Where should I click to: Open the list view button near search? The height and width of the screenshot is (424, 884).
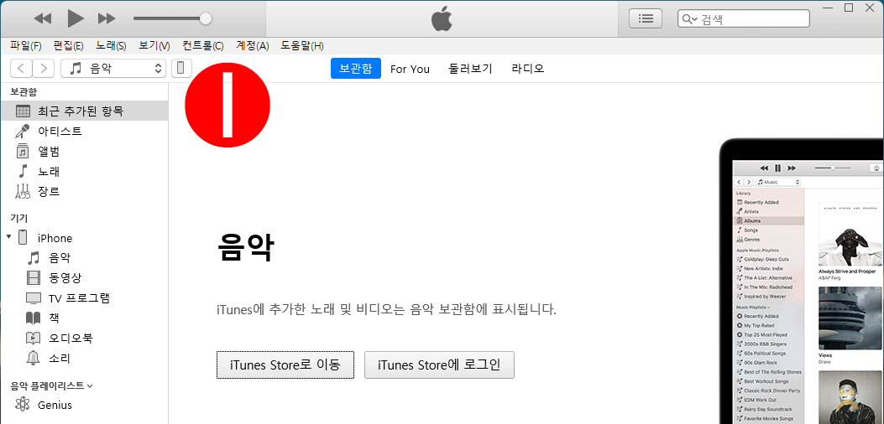tap(646, 18)
